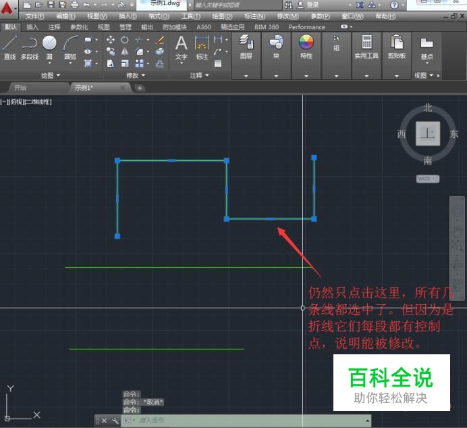
Task: Open the Clipboard (剪贴板) panel
Action: coord(397,47)
